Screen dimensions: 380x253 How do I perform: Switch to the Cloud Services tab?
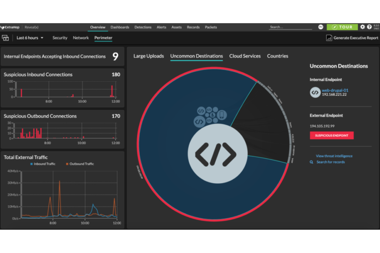[x=245, y=56]
